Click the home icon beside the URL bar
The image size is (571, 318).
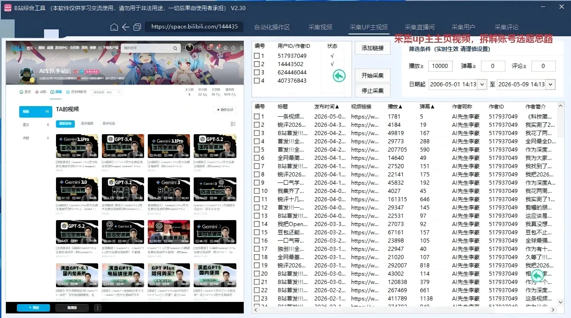click(114, 27)
